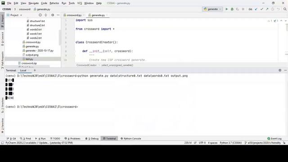Collapse all in the Project panel
This screenshot has width=288, height=162.
(x=46, y=15)
